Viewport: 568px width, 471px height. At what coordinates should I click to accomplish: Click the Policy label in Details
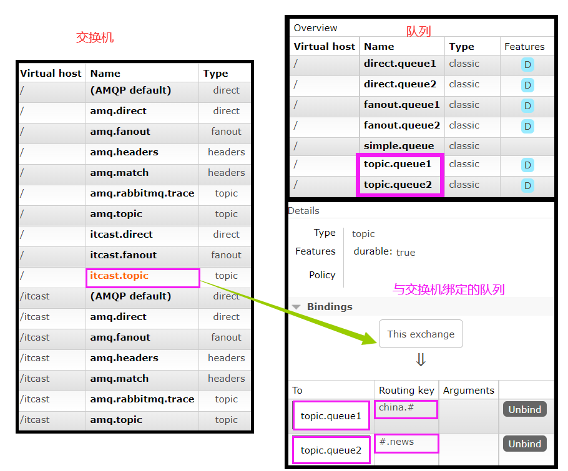pos(322,274)
